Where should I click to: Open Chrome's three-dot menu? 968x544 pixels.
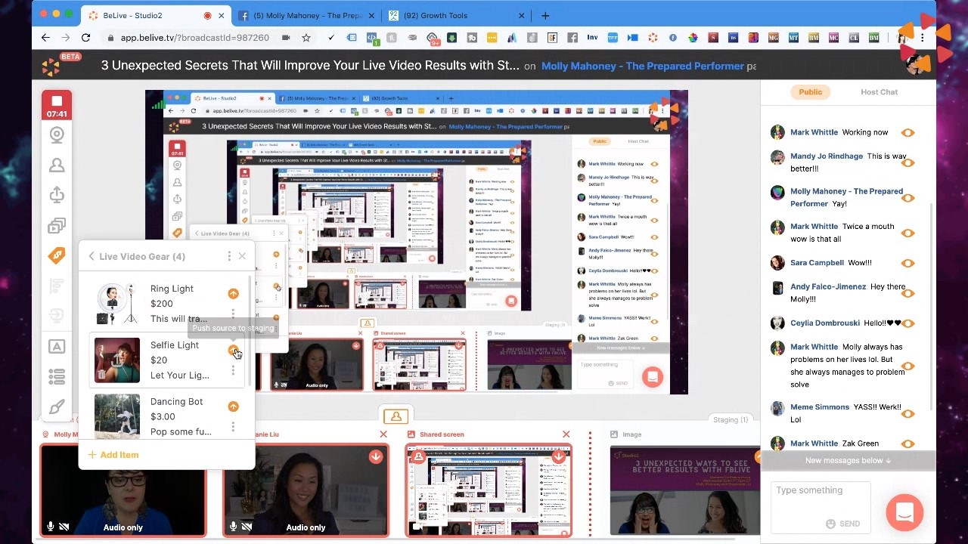tap(922, 37)
